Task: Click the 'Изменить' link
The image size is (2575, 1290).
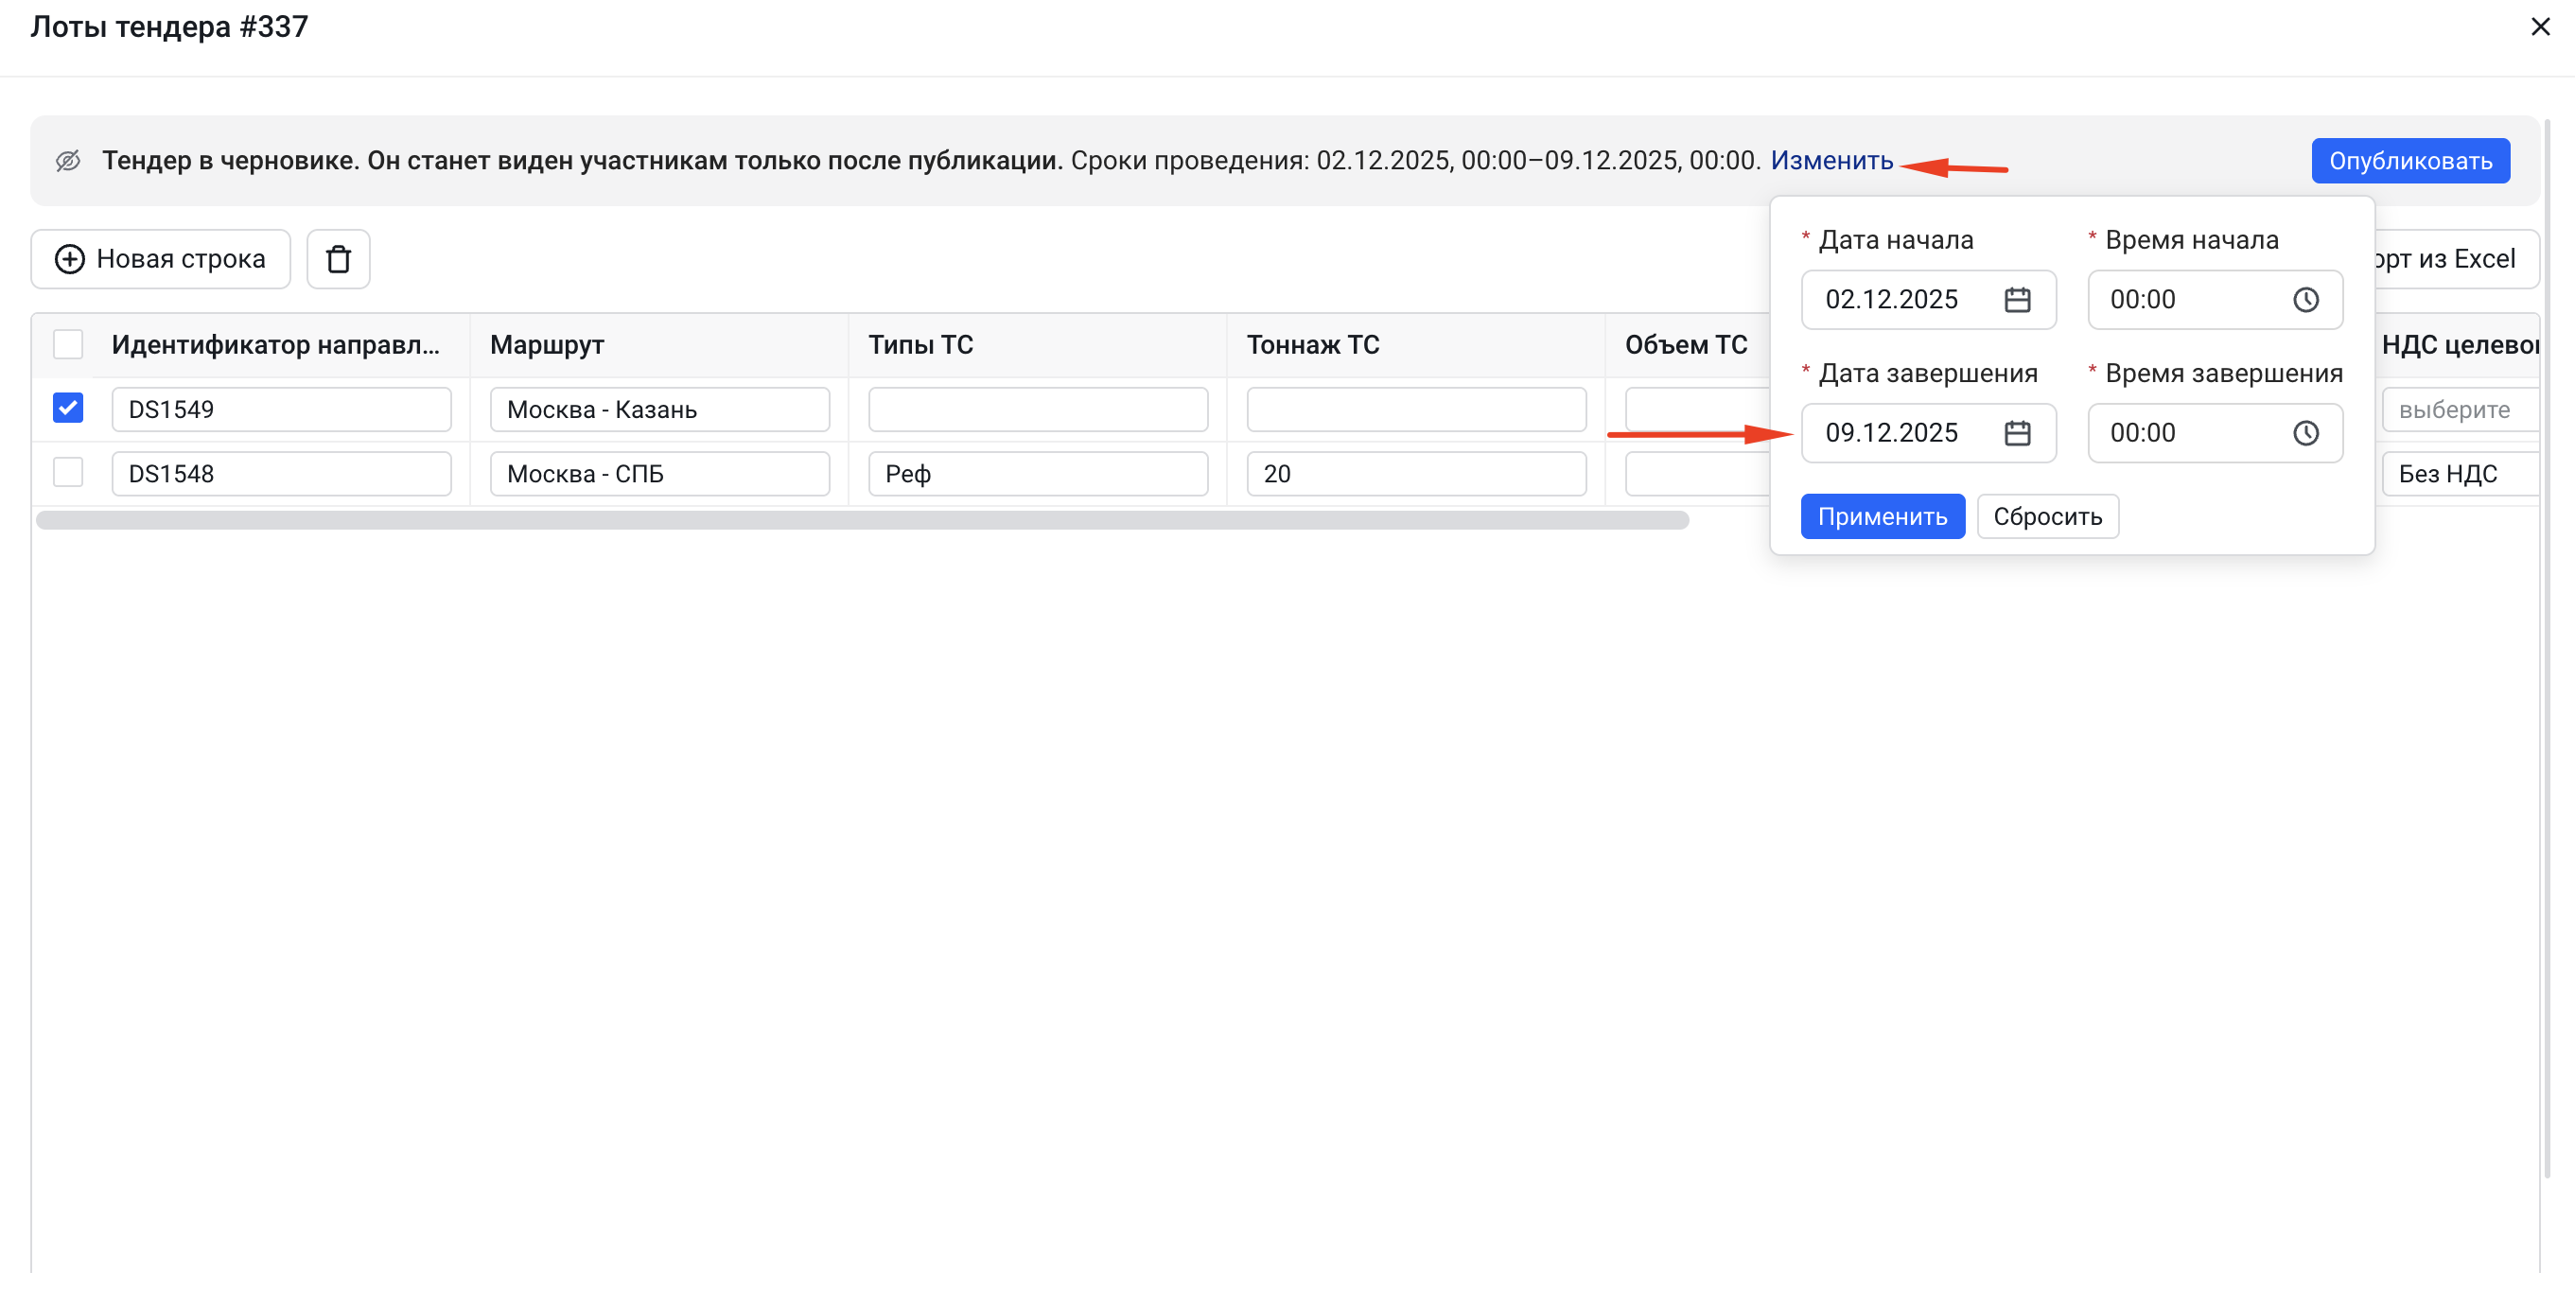Action: [x=1831, y=161]
